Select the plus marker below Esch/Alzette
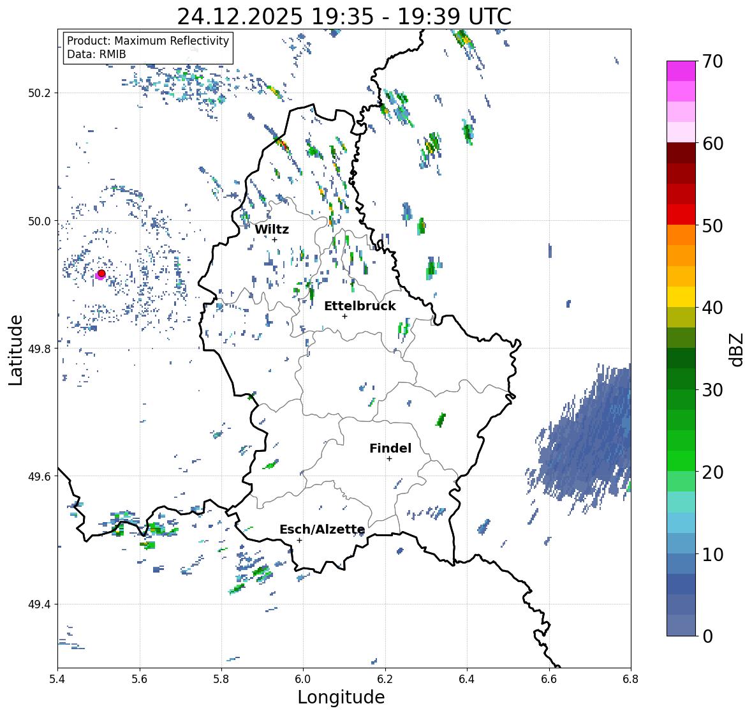Screen dimensions: 752x713 click(299, 540)
